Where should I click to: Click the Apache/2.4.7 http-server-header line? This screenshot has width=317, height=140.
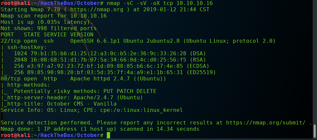[72, 97]
